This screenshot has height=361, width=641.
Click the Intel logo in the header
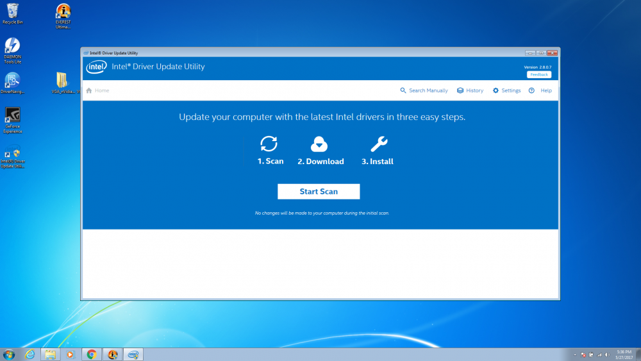[x=96, y=67]
